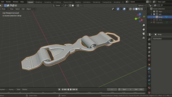Choose the invert selection mode icon
172x97 pixels.
pyautogui.click(x=13, y=5)
